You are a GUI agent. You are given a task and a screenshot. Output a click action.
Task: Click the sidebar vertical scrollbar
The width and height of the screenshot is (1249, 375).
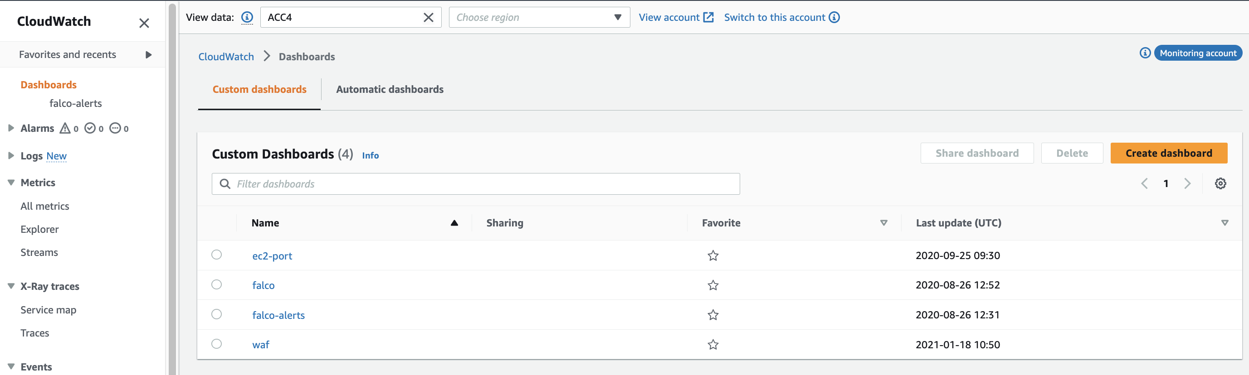pos(172,189)
